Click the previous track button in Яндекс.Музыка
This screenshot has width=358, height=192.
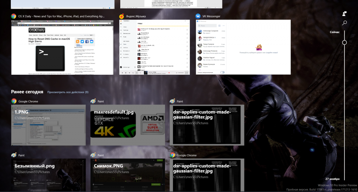[122, 73]
